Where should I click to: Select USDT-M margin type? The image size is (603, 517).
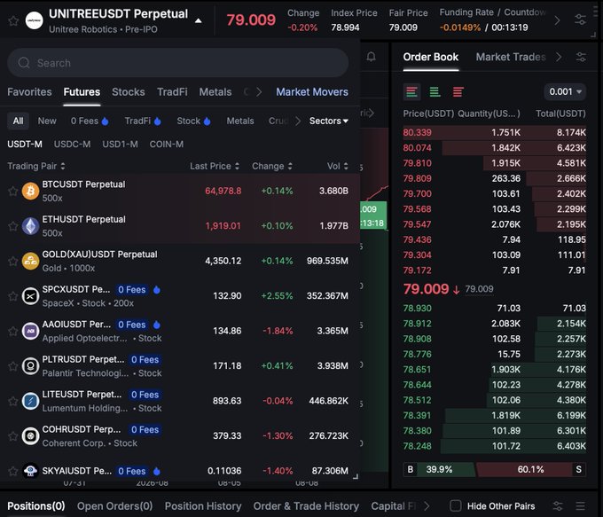(25, 145)
